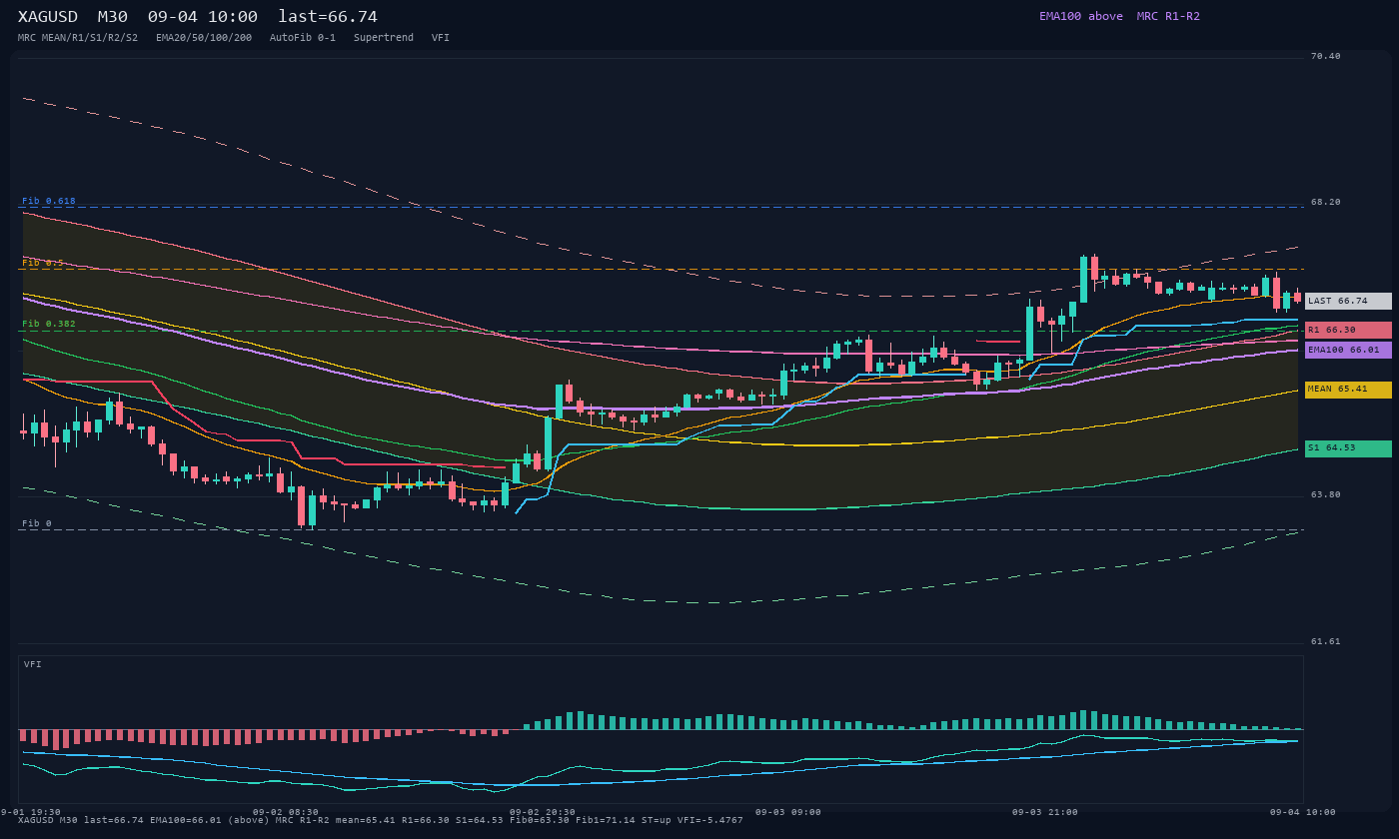
Task: Select the EMA20/50/100/200 indicator legend
Action: click(204, 38)
